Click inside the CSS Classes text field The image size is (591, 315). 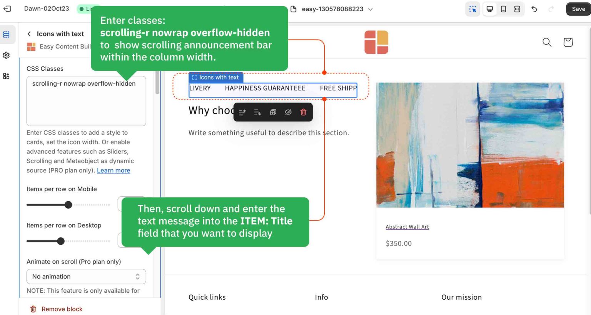(x=86, y=101)
